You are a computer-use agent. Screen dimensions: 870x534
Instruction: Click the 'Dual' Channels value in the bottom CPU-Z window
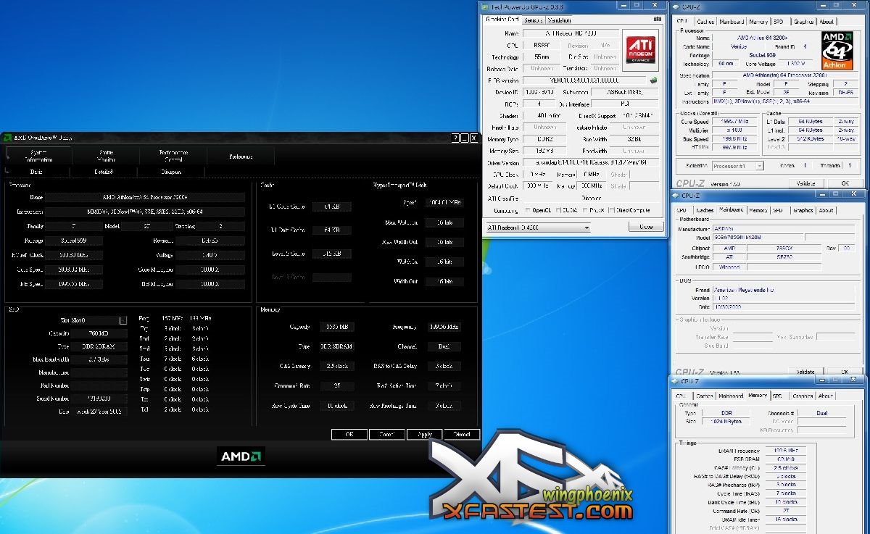(821, 413)
